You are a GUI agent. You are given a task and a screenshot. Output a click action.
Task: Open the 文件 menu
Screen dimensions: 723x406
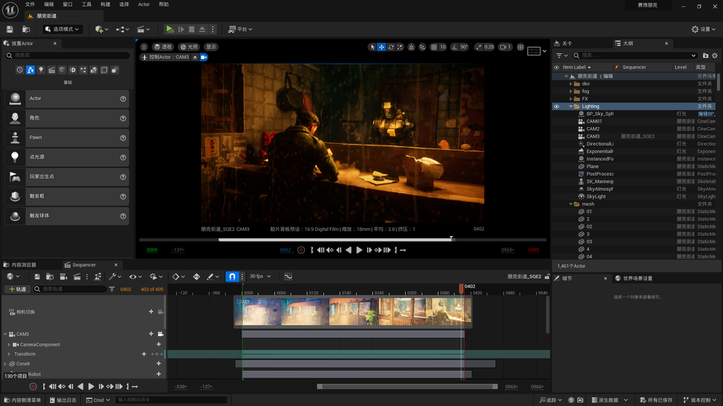(x=30, y=4)
